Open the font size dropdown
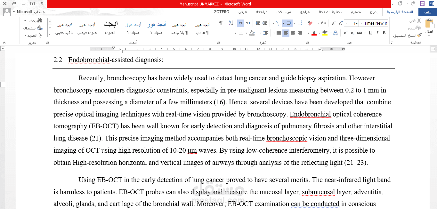Image resolution: width=437 pixels, height=209 pixels. pyautogui.click(x=346, y=23)
